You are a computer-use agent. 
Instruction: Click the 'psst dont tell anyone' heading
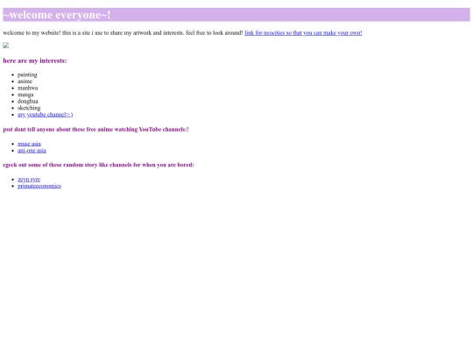click(96, 130)
